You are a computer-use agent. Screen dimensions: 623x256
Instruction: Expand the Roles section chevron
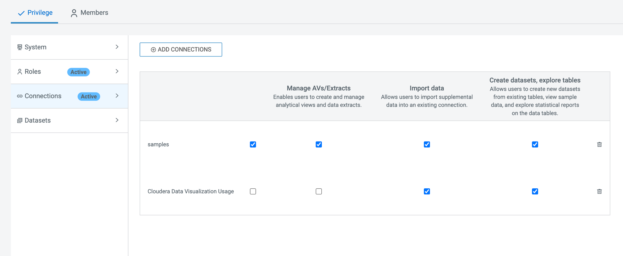tap(117, 71)
